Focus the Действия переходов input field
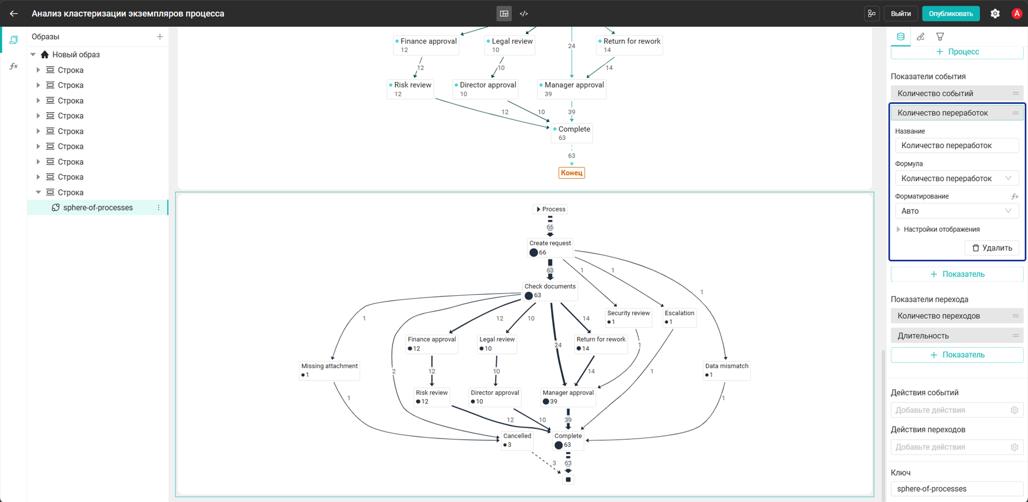 957,447
